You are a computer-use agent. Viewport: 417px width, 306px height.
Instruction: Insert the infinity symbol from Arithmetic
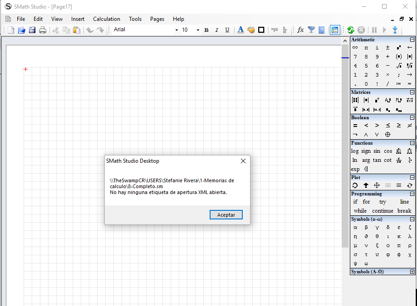[355, 48]
